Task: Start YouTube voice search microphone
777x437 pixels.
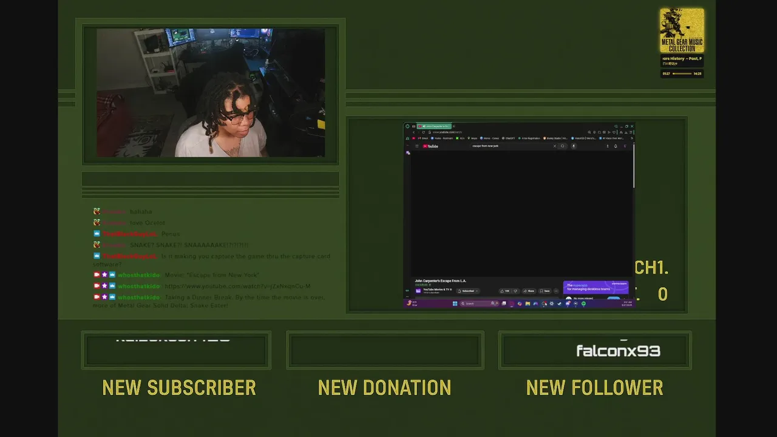Action: [x=574, y=146]
